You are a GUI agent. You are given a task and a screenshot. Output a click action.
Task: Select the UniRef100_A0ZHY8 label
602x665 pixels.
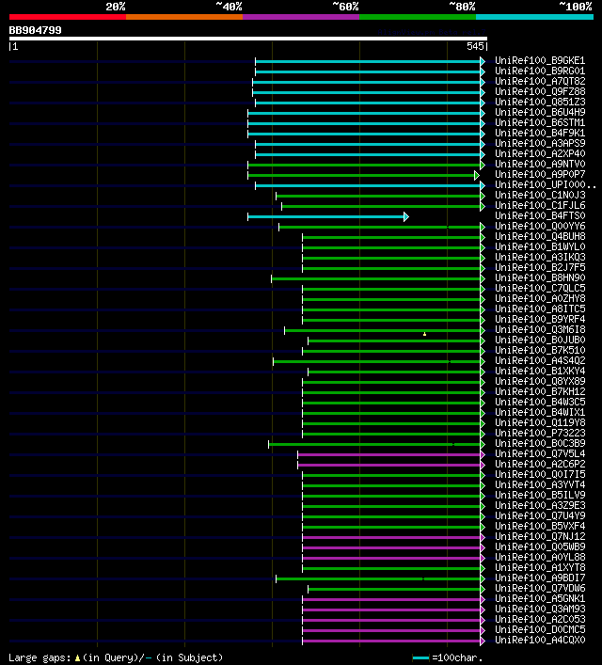pos(540,298)
